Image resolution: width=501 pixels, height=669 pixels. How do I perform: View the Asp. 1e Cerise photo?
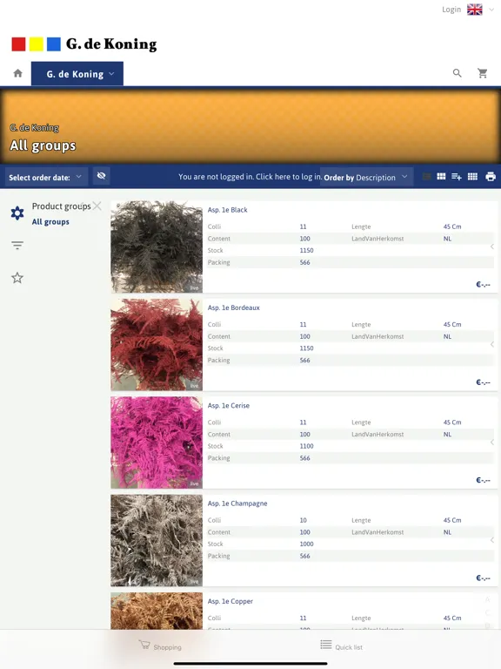pos(157,443)
